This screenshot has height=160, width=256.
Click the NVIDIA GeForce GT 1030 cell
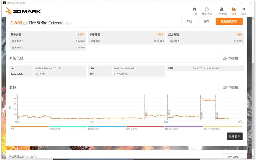point(60,68)
